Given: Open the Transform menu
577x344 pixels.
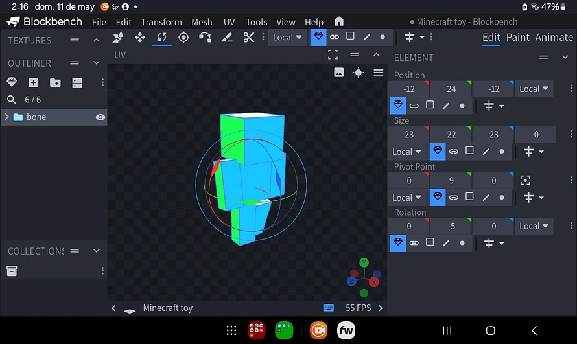Looking at the screenshot, I should [x=161, y=22].
